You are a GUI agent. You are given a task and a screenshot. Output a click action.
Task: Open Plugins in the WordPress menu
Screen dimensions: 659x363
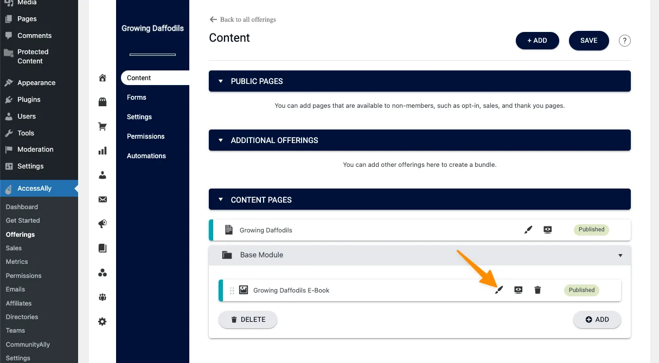click(x=29, y=100)
